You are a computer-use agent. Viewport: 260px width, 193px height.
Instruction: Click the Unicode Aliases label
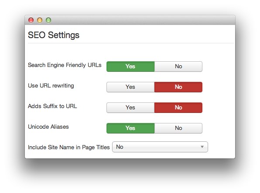48,127
